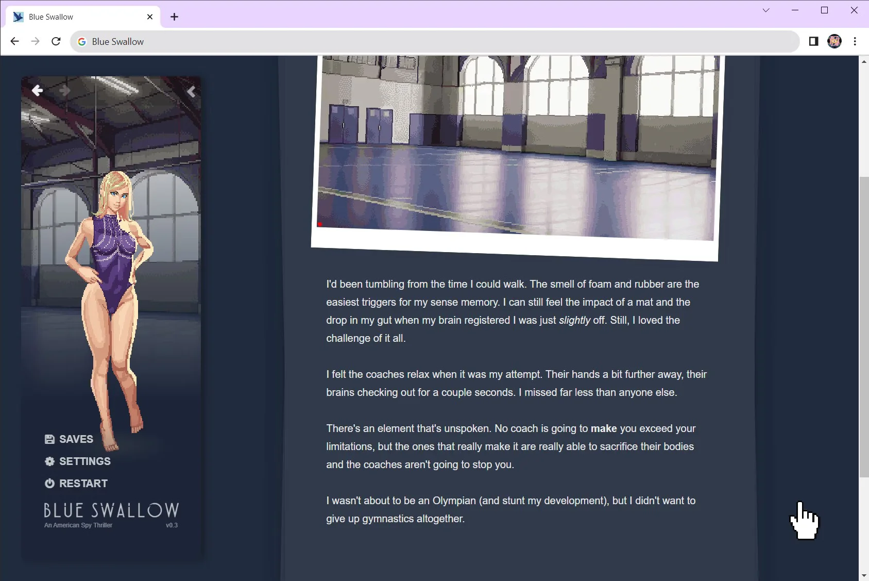Close the Blue Swallow tab
This screenshot has height=581, width=869.
[x=150, y=17]
